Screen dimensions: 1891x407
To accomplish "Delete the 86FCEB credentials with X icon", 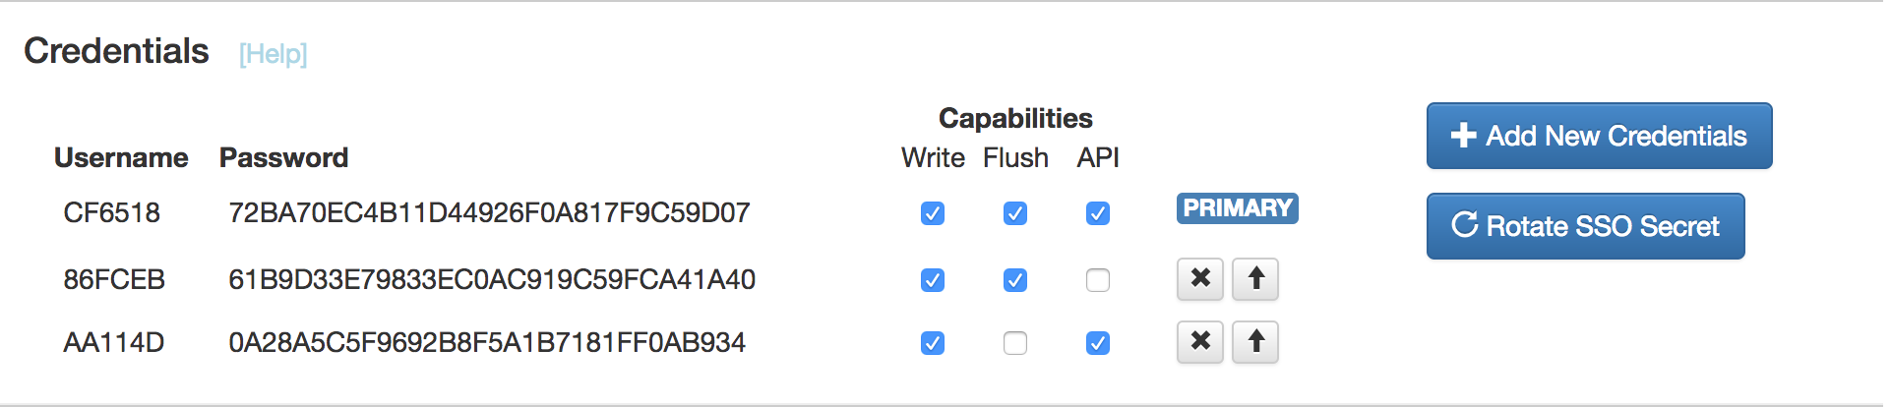I will coord(1200,279).
